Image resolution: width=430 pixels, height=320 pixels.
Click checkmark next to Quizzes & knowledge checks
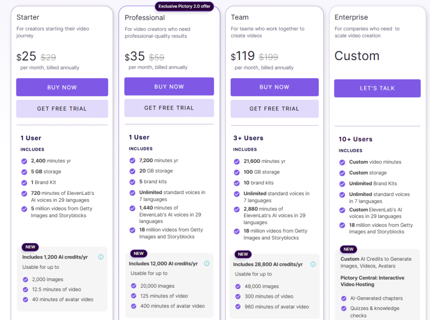tap(343, 309)
